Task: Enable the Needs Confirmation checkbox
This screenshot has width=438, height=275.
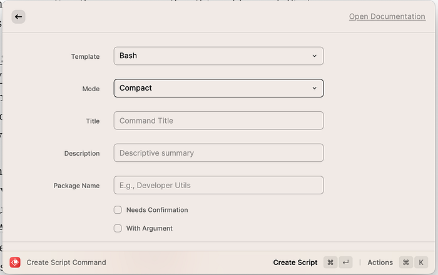Action: click(118, 210)
